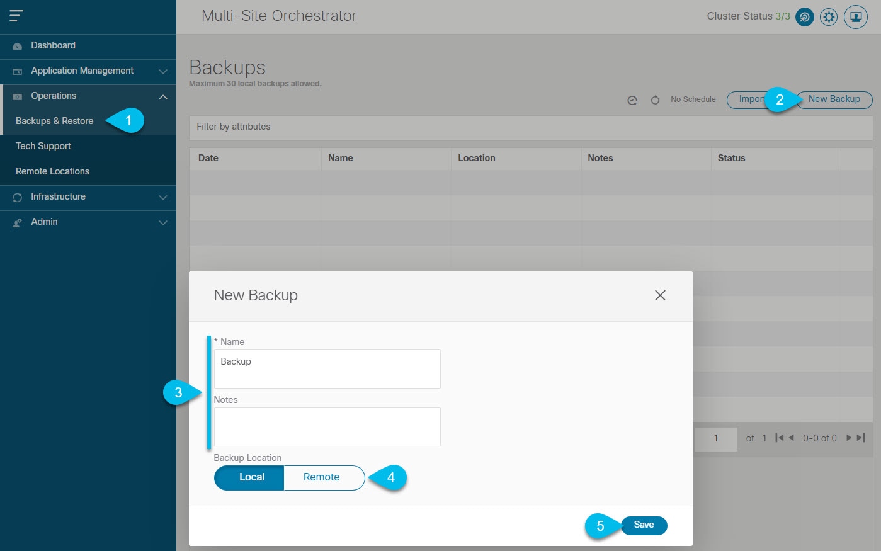Go to the previous page of backups
881x551 pixels.
(791, 438)
